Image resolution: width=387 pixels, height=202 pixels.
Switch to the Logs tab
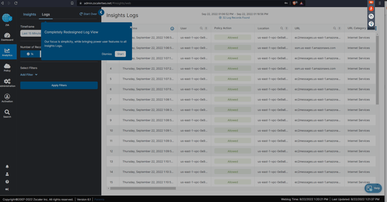tap(46, 14)
